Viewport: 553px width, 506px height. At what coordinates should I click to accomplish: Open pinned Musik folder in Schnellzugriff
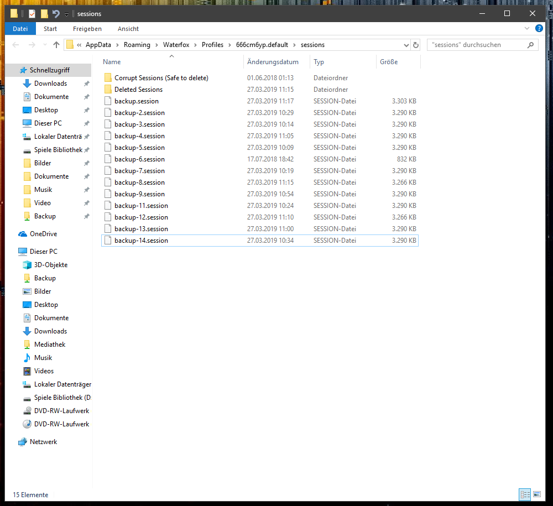tap(43, 190)
